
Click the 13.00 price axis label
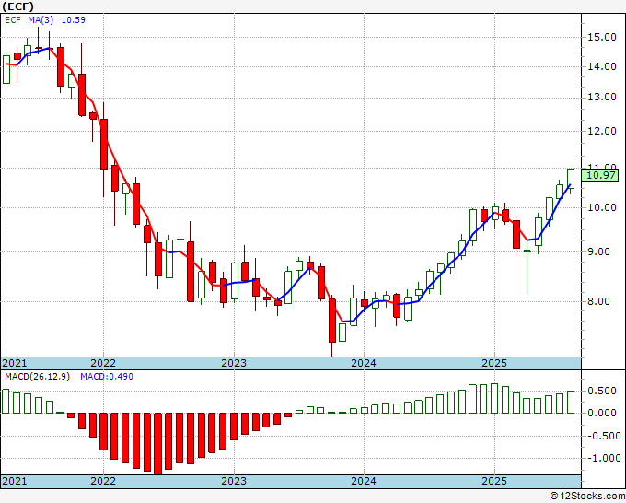click(x=602, y=97)
